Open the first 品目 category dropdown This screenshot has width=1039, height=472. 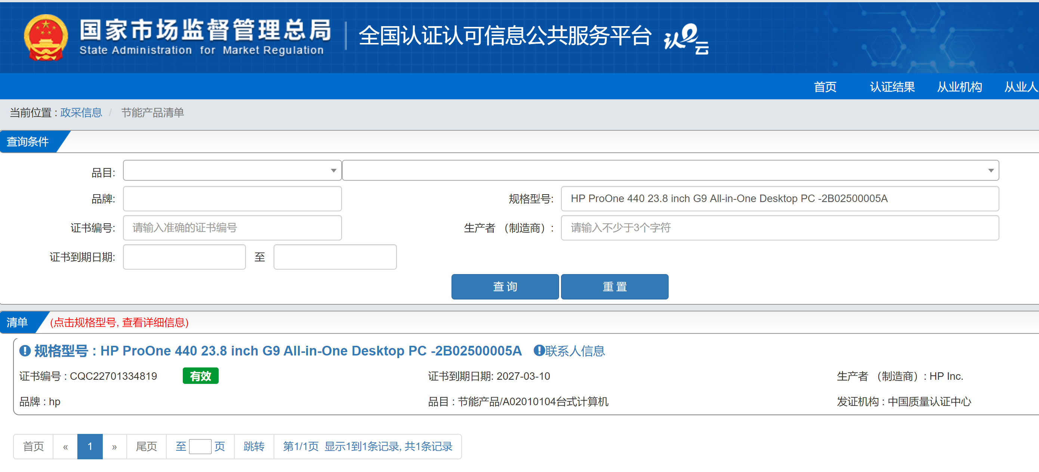[232, 171]
